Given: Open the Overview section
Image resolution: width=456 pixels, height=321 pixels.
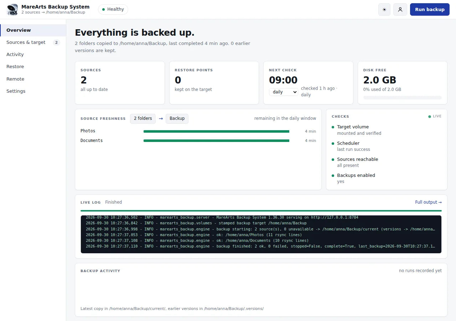Looking at the screenshot, I should coord(33,30).
